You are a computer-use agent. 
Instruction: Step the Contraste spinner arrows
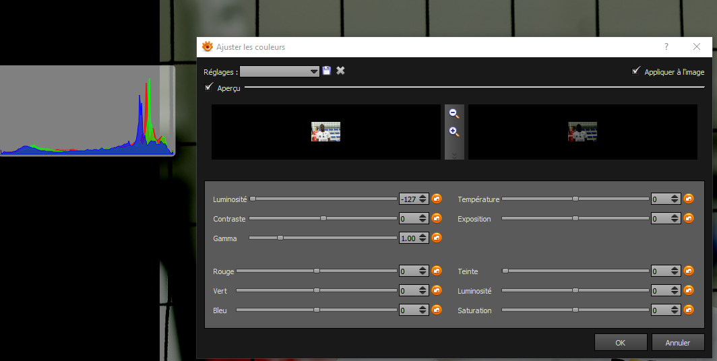click(x=423, y=219)
